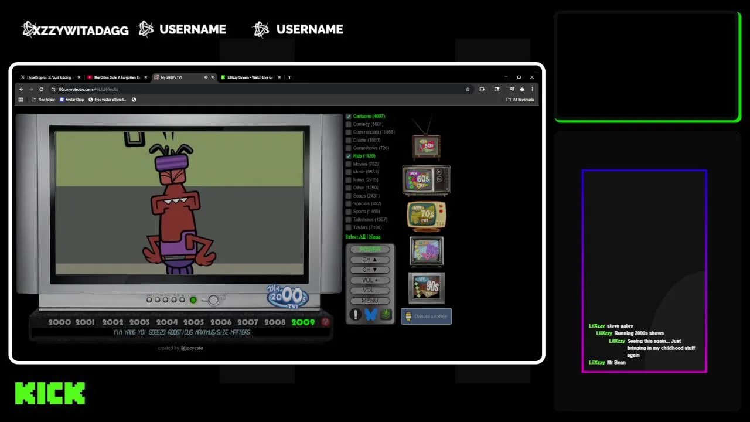The width and height of the screenshot is (750, 422).
Task: Open the blue butterfly Bluesky icon
Action: [x=370, y=315]
